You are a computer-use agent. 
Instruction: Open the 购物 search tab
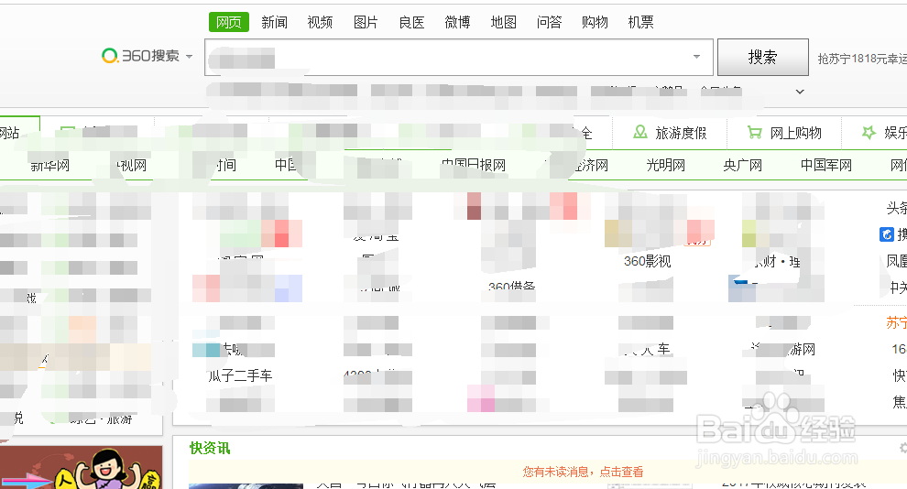tap(595, 22)
